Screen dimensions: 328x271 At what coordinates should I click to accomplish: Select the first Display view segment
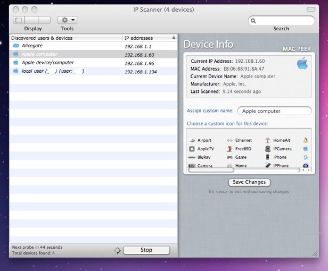[x=19, y=20]
